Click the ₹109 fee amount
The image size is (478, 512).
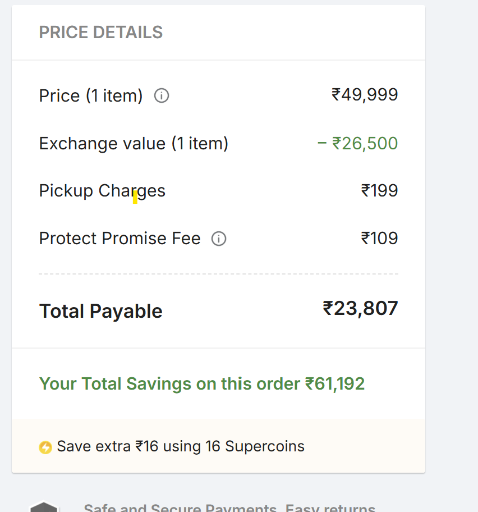pos(379,239)
